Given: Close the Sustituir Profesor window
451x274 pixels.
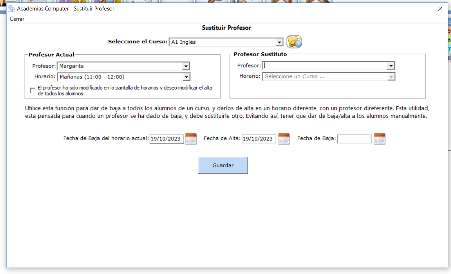Looking at the screenshot, I should [x=440, y=9].
